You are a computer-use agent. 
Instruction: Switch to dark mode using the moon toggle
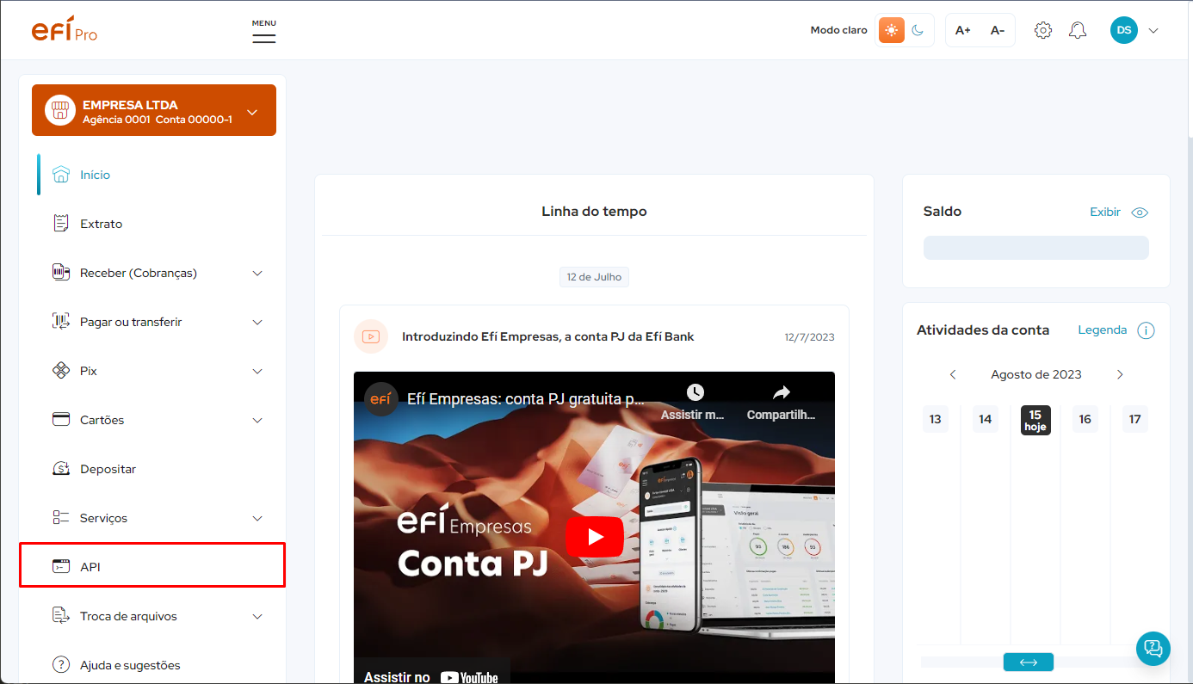pos(918,29)
